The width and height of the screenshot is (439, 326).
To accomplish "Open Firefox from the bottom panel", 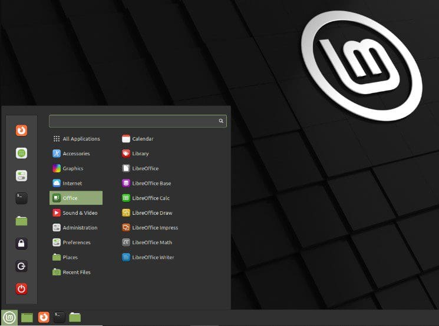I will click(44, 317).
